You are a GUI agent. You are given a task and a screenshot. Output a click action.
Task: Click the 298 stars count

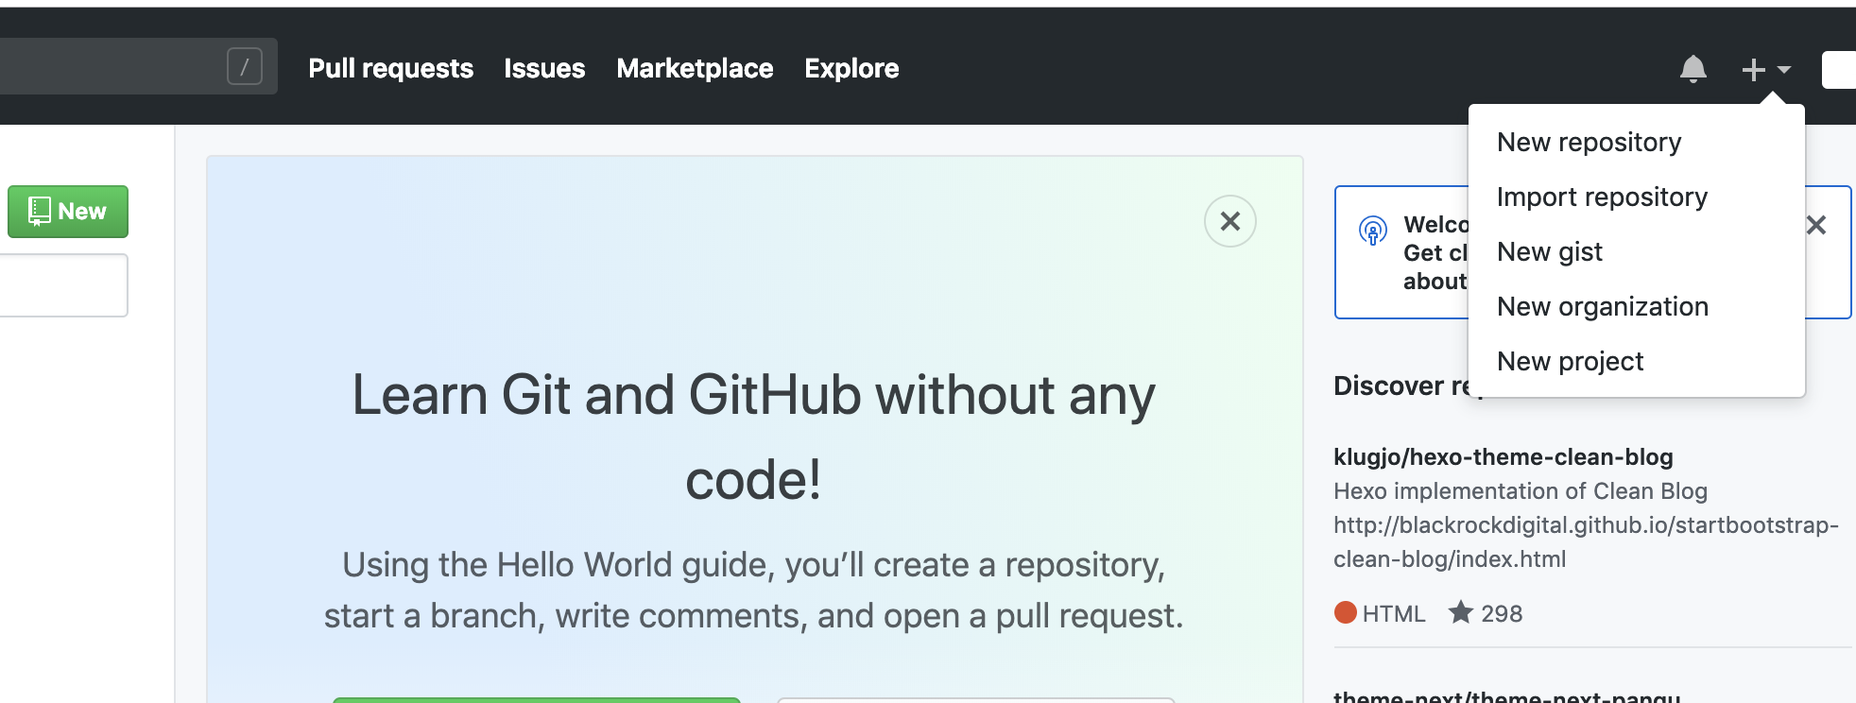pos(1502,613)
